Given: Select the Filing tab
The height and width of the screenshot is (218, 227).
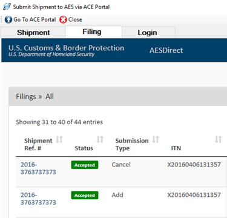Looking at the screenshot, I should pos(92,31).
